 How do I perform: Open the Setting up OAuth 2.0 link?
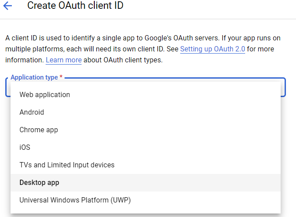pos(213,49)
